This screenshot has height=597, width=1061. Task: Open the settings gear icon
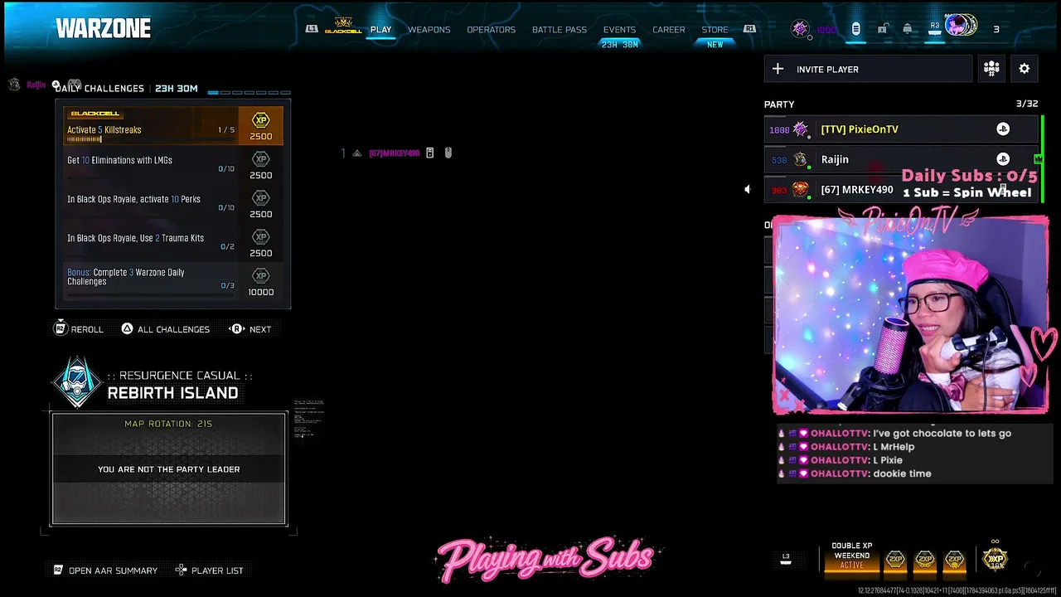[x=1025, y=69]
